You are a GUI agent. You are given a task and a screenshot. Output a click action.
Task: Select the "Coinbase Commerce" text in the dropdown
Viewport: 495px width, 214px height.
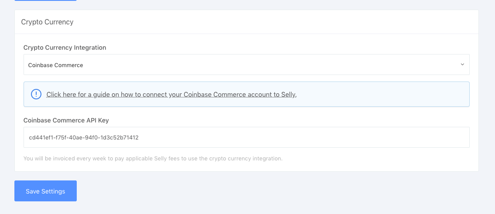coord(55,65)
